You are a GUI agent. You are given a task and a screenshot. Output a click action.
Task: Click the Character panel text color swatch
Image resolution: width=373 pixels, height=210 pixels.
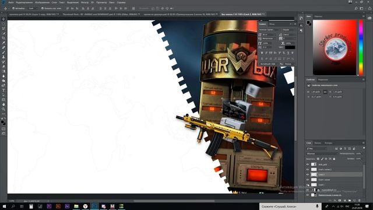pyautogui.click(x=290, y=47)
